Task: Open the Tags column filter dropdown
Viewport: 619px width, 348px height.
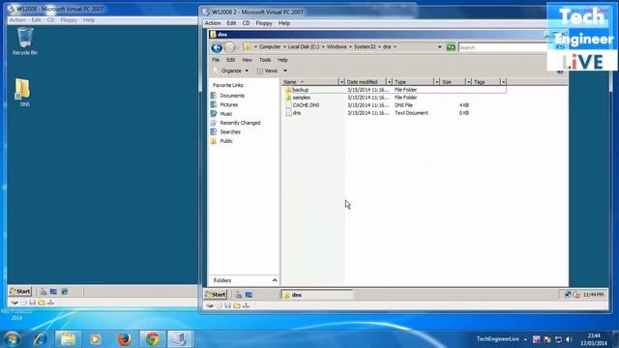Action: [x=503, y=82]
